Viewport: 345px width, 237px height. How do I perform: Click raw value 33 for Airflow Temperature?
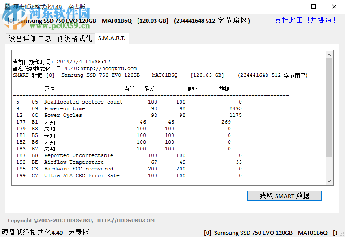coord(239,162)
